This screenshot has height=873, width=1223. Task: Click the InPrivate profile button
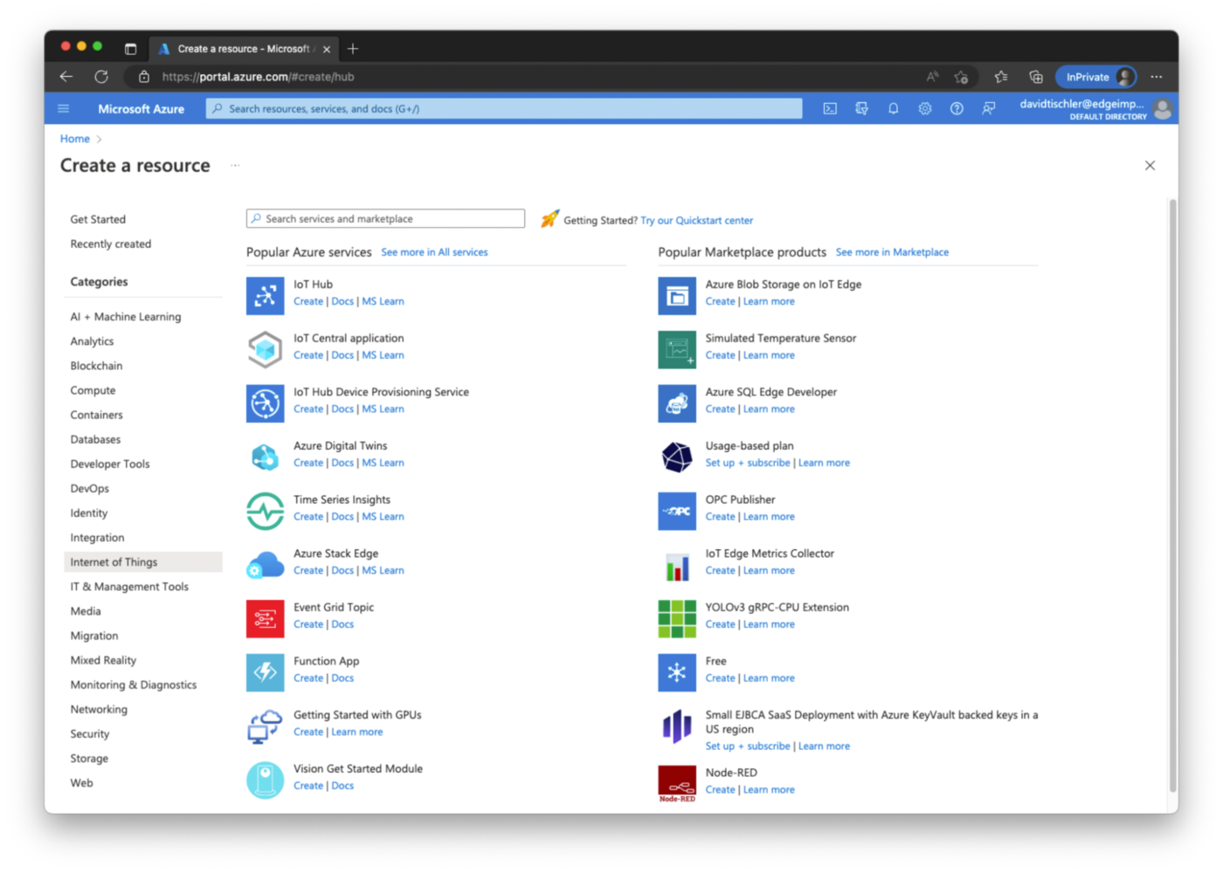click(x=1097, y=77)
